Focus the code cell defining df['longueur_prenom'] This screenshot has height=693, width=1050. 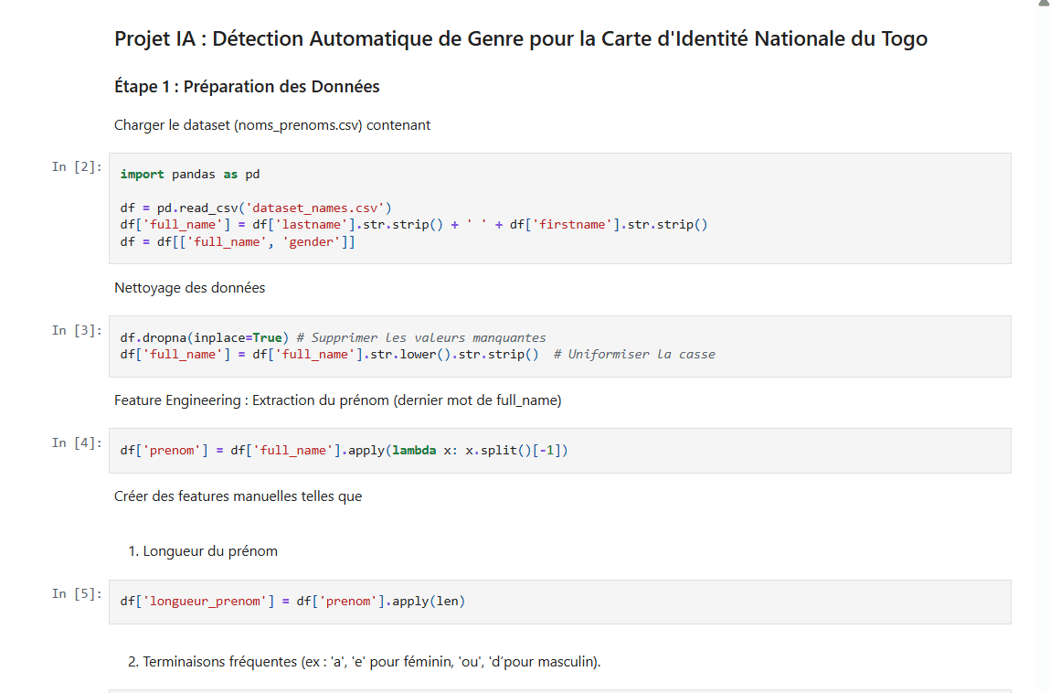(560, 602)
